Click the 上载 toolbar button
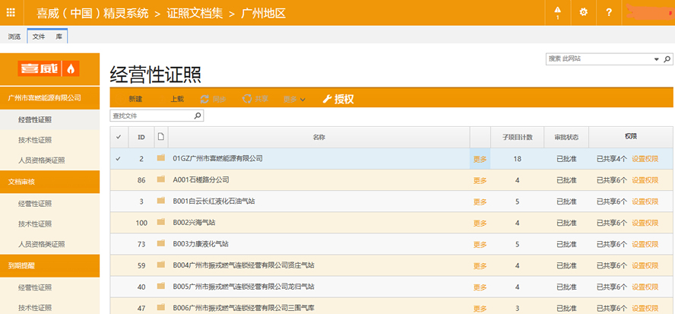This screenshot has height=314, width=675. coord(177,99)
